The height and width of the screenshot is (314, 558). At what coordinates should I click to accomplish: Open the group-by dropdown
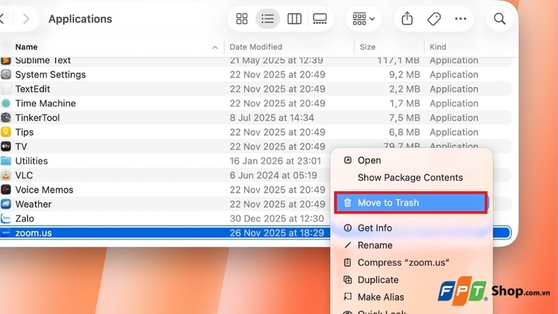point(363,19)
